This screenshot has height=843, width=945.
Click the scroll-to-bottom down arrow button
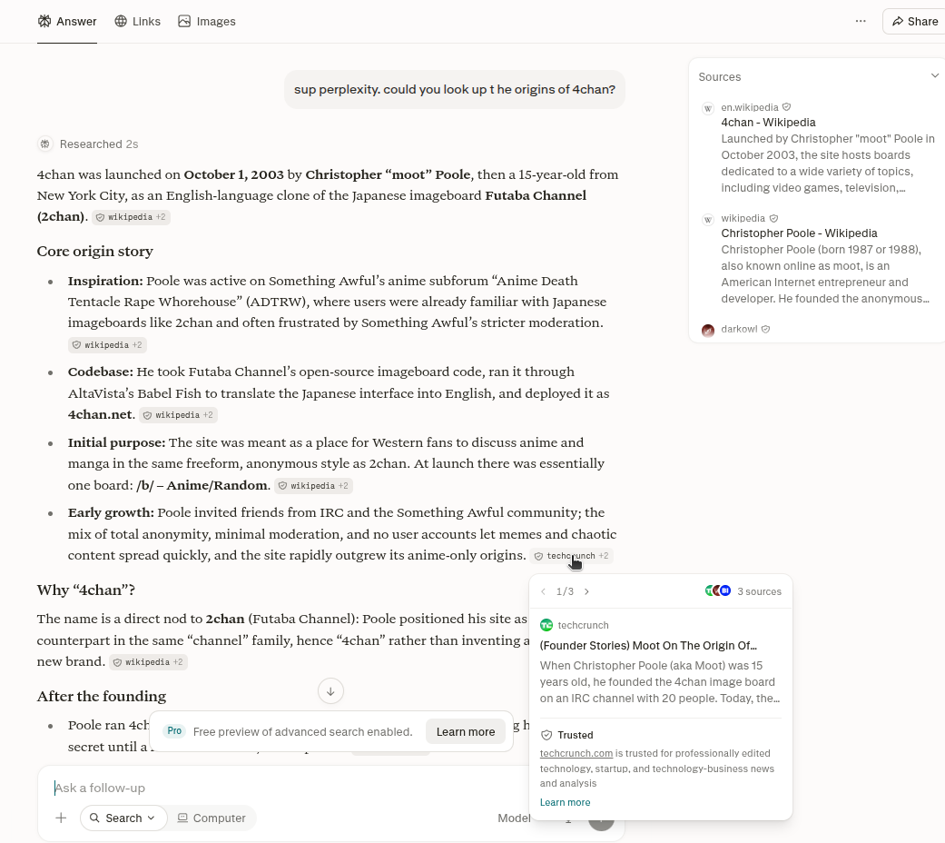[330, 691]
